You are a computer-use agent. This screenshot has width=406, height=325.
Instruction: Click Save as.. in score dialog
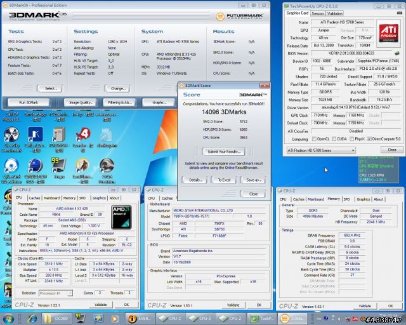(253, 180)
